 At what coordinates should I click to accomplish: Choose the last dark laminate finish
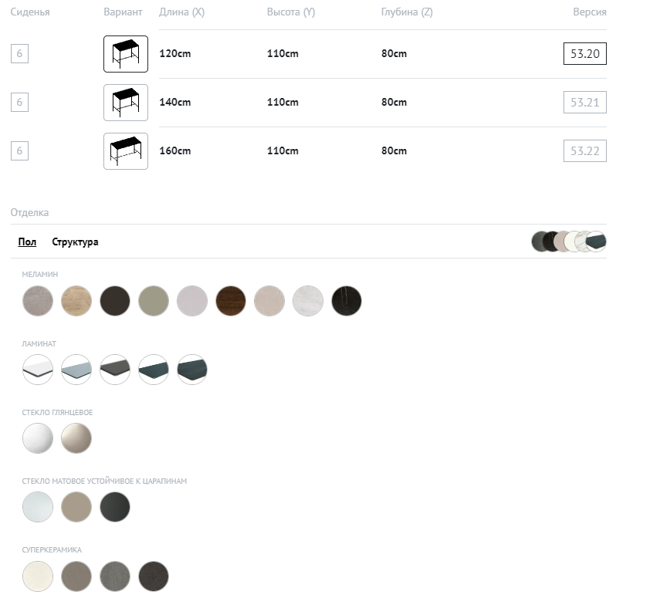(192, 370)
